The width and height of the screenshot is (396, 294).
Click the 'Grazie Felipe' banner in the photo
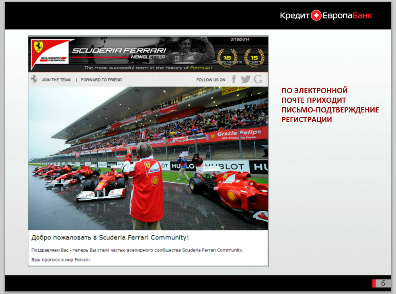point(239,133)
